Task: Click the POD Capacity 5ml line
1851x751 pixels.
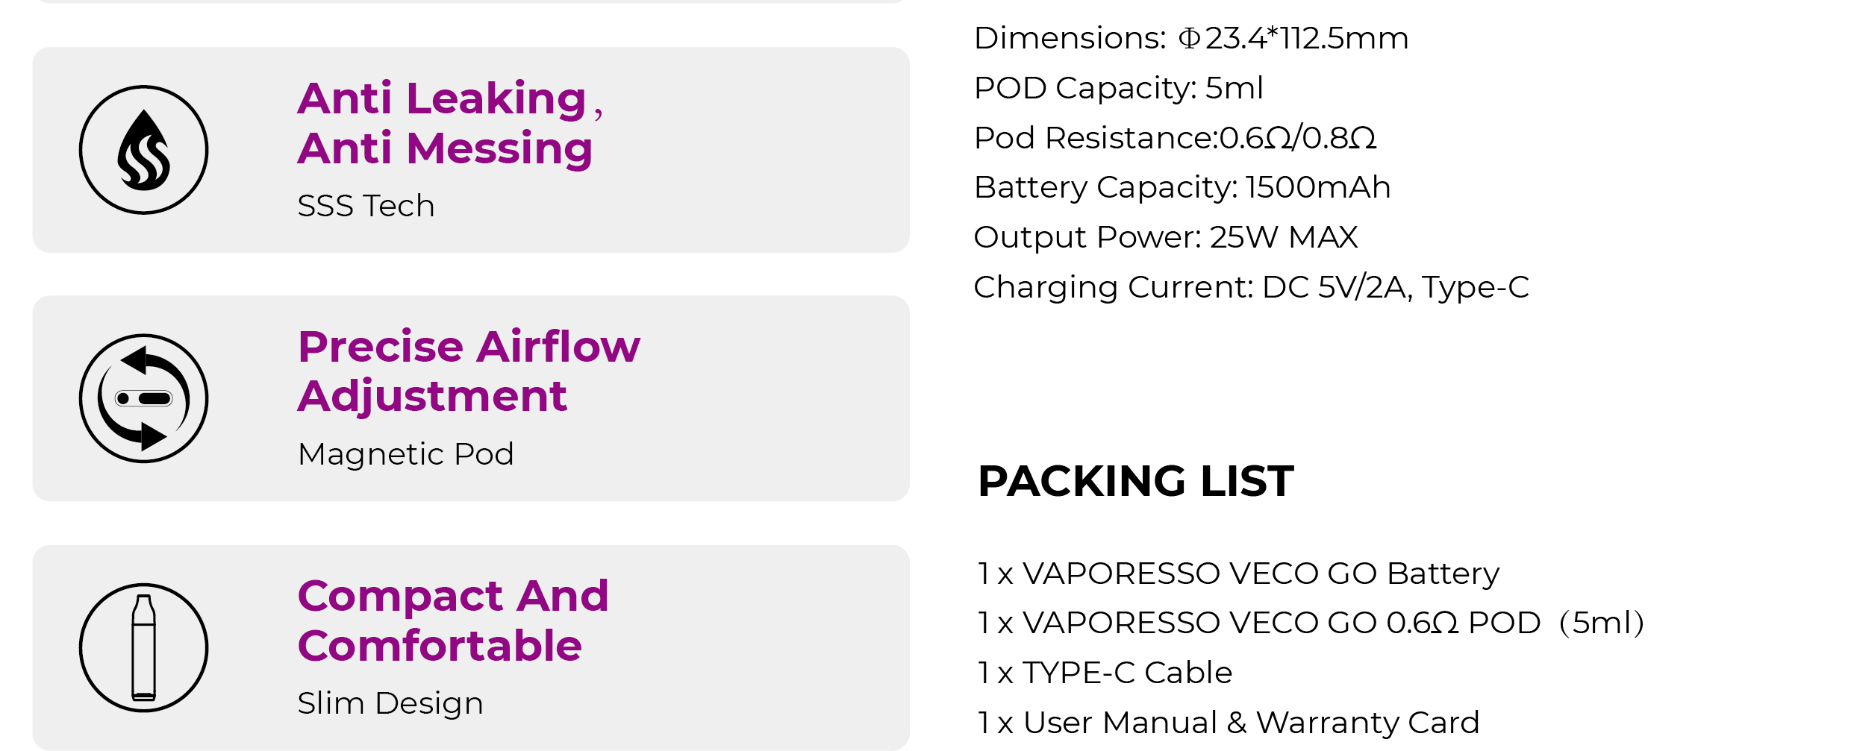Action: (1118, 88)
